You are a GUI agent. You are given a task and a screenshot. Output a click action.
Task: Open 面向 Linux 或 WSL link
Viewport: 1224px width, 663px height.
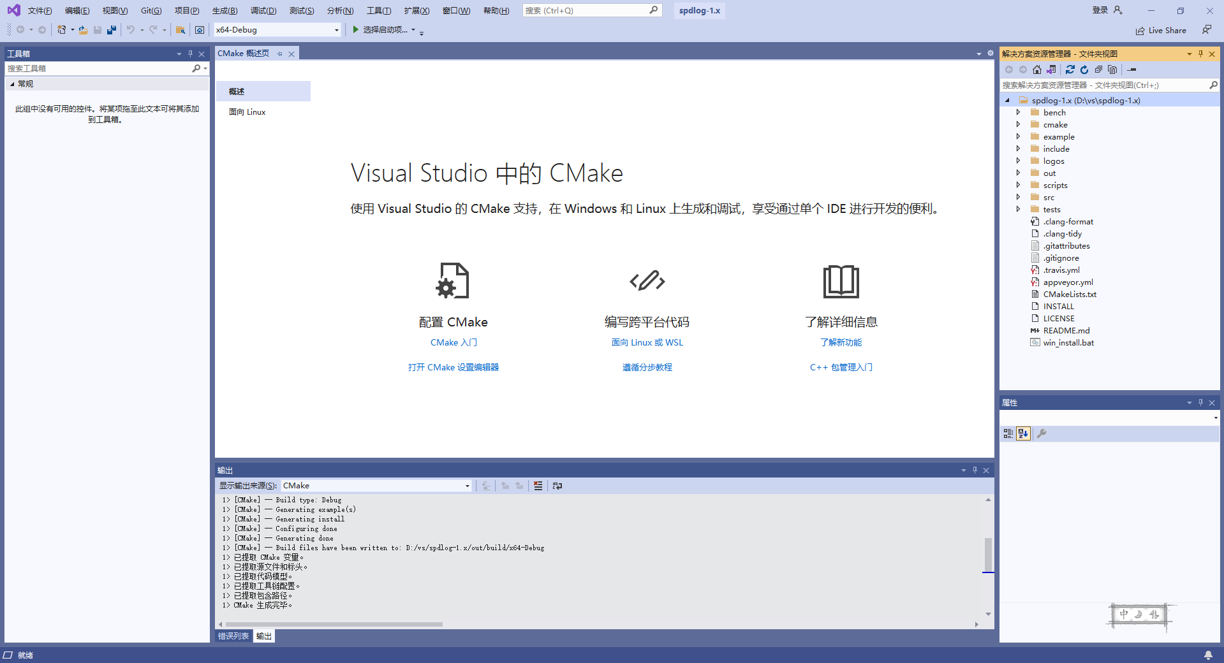(647, 342)
